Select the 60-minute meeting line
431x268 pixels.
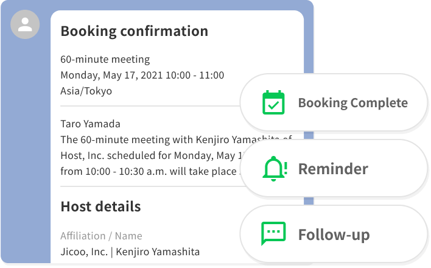(105, 60)
